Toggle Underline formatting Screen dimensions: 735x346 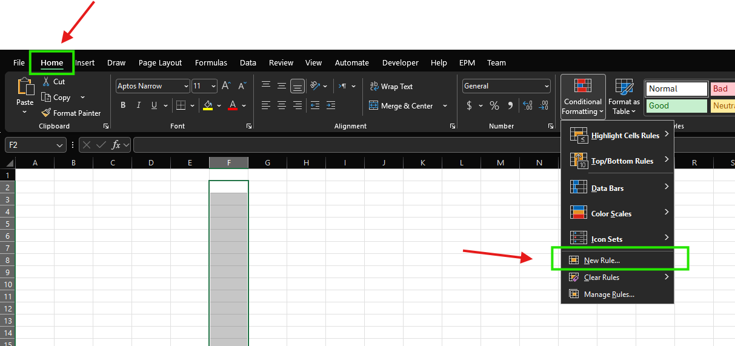(155, 105)
